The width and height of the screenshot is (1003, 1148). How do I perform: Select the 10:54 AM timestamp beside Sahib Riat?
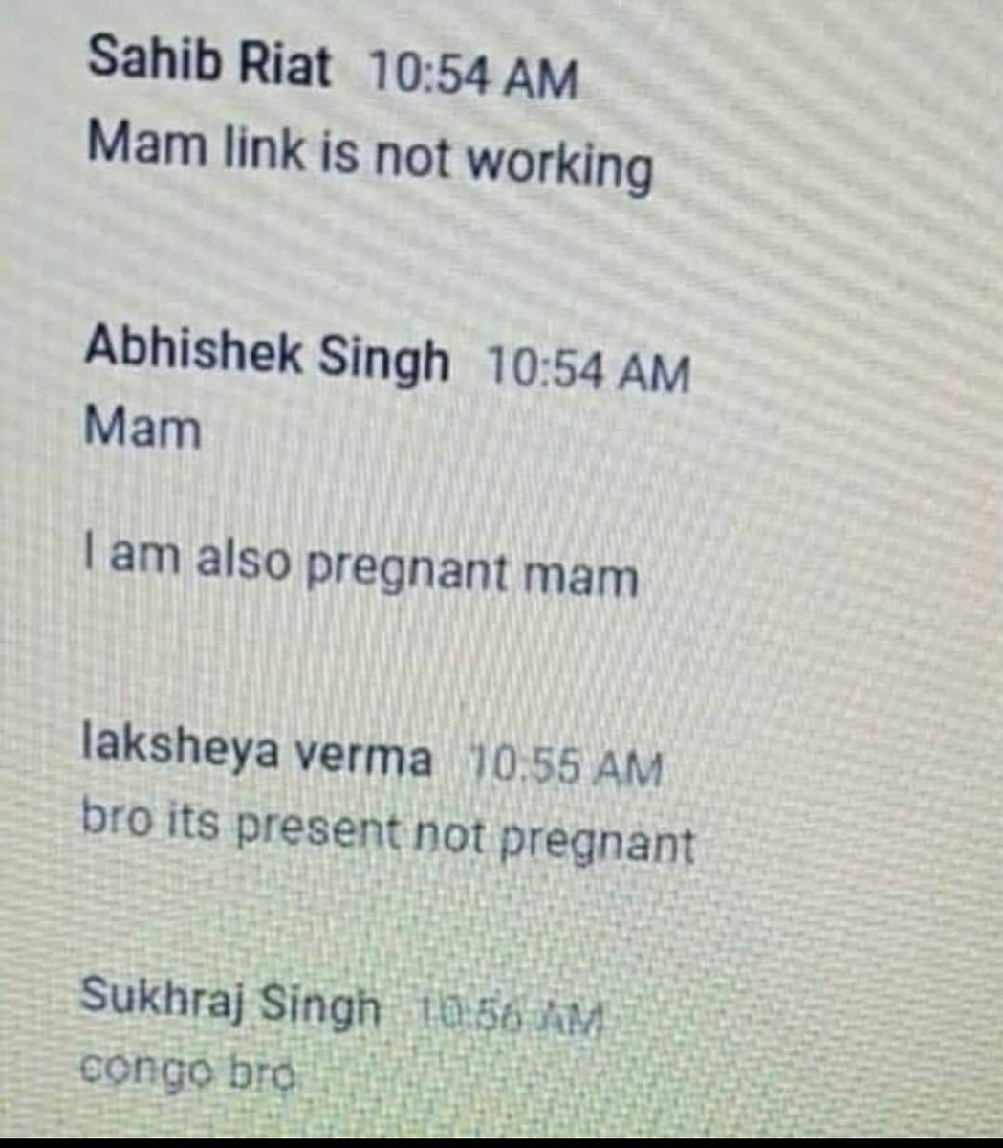(x=473, y=76)
